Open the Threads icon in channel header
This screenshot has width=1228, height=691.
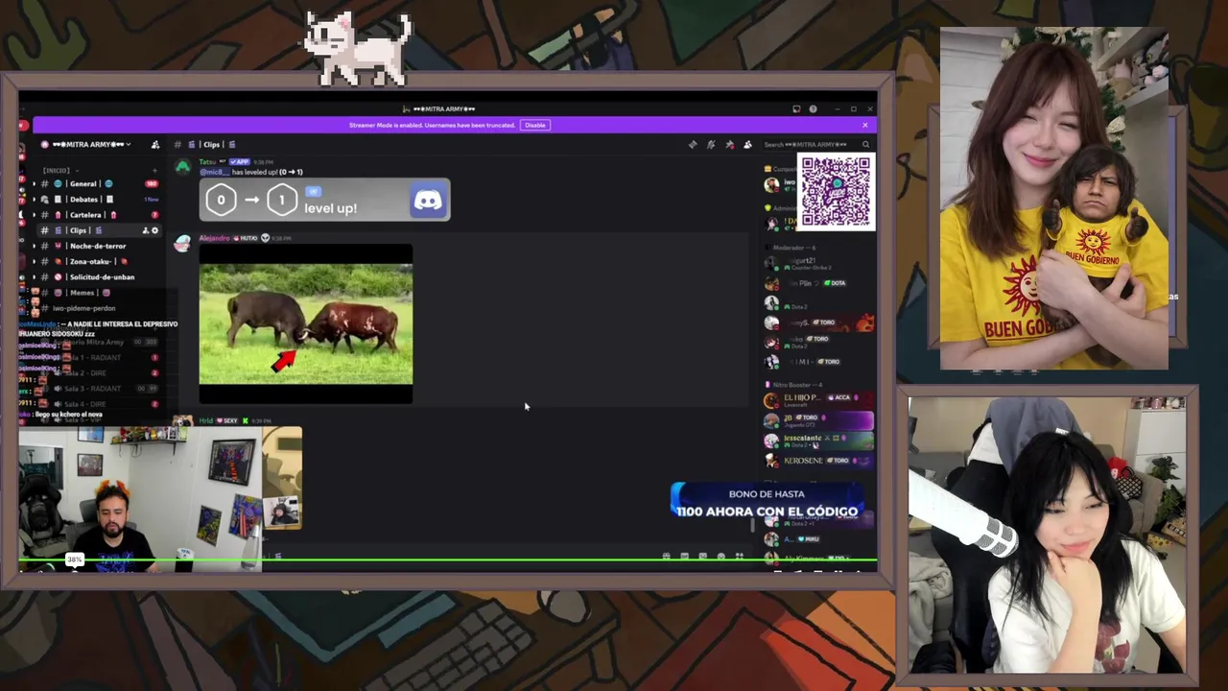tap(693, 144)
